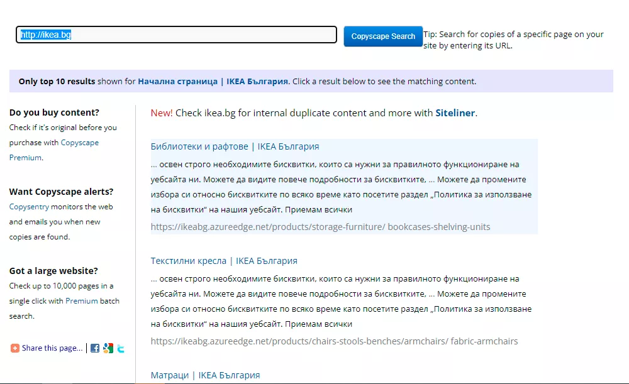This screenshot has height=384, width=629.
Task: Click the Got a large website? heading
Action: 53,271
